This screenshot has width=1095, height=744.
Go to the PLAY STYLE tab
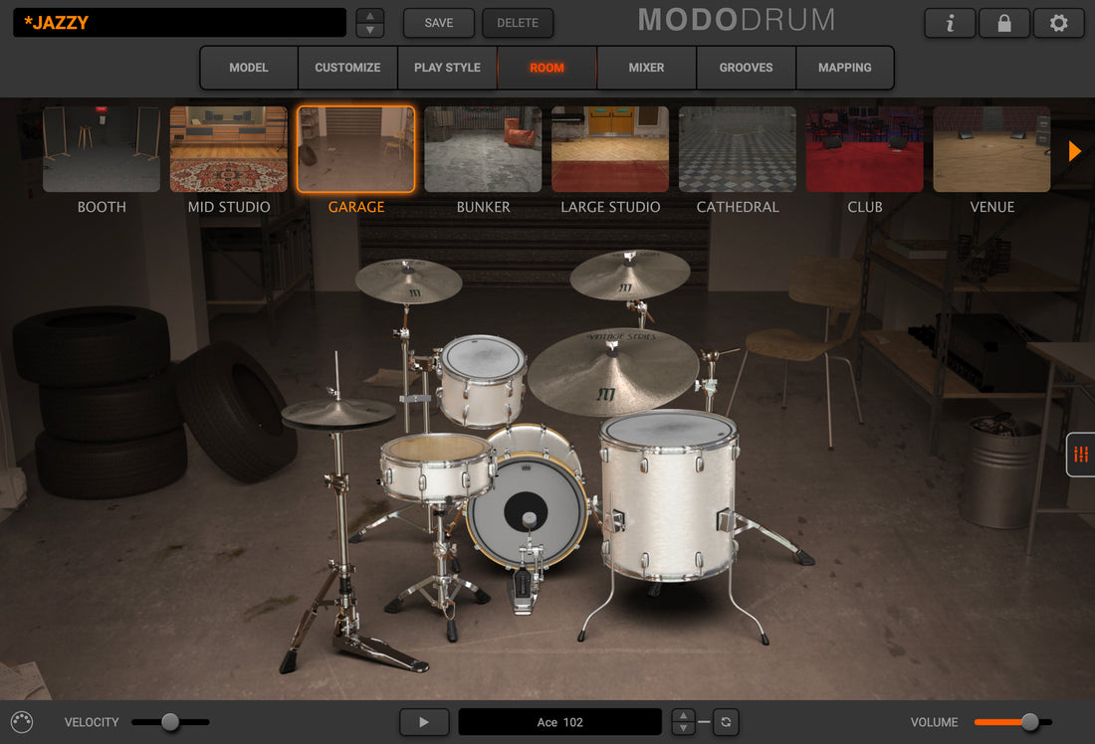coord(447,68)
